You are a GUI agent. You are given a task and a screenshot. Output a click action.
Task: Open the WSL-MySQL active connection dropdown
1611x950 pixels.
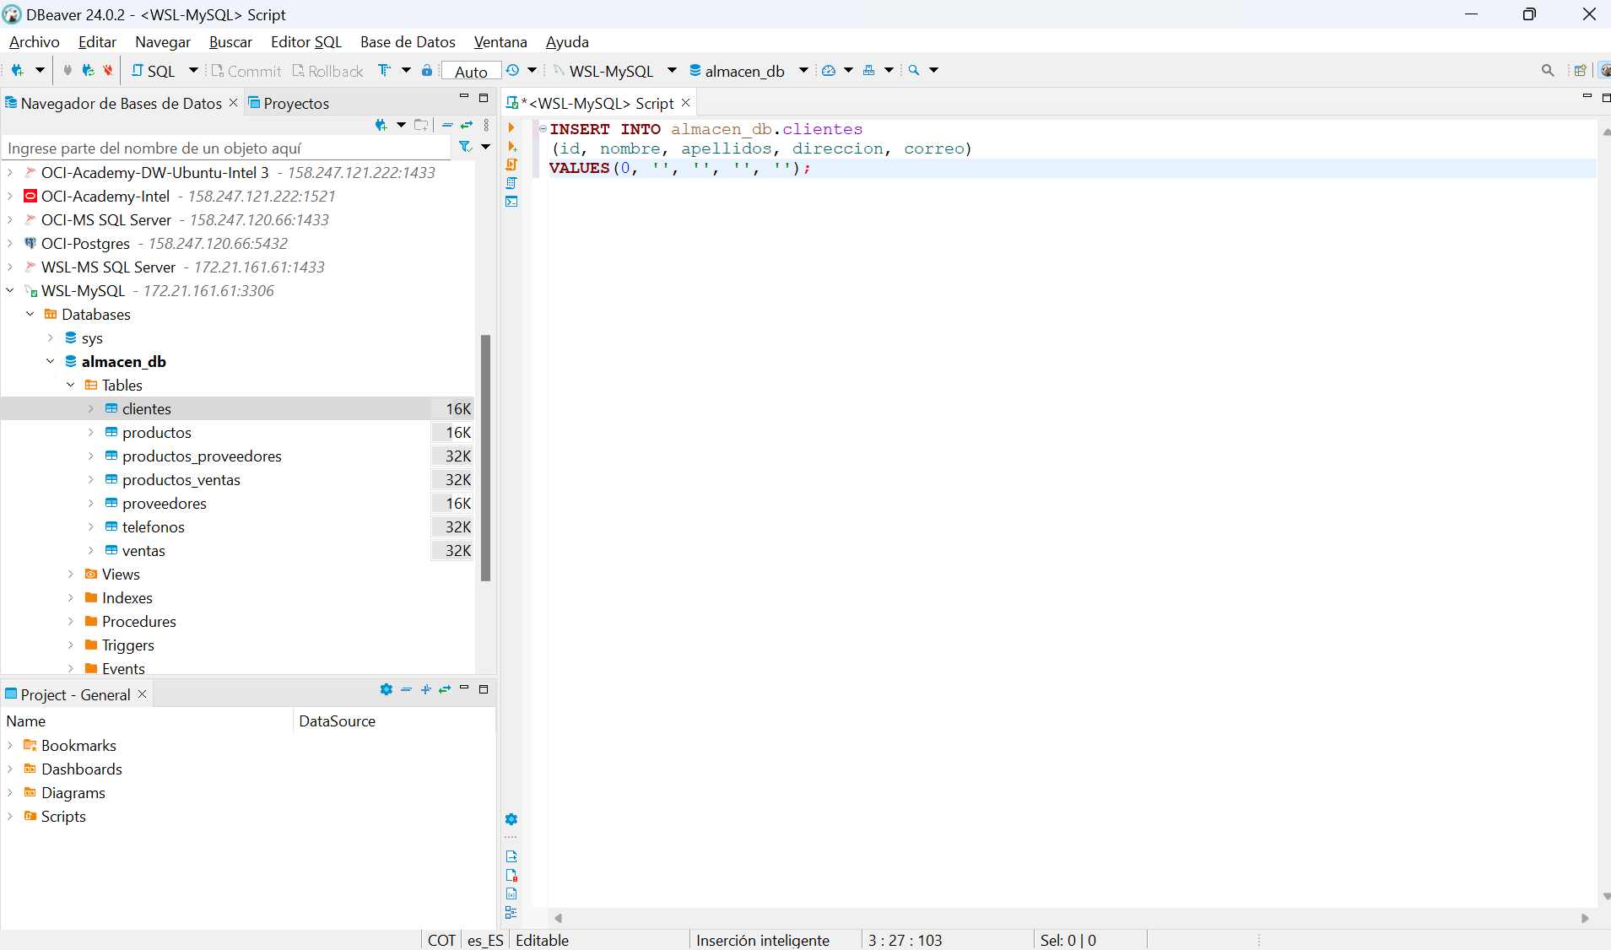672,71
